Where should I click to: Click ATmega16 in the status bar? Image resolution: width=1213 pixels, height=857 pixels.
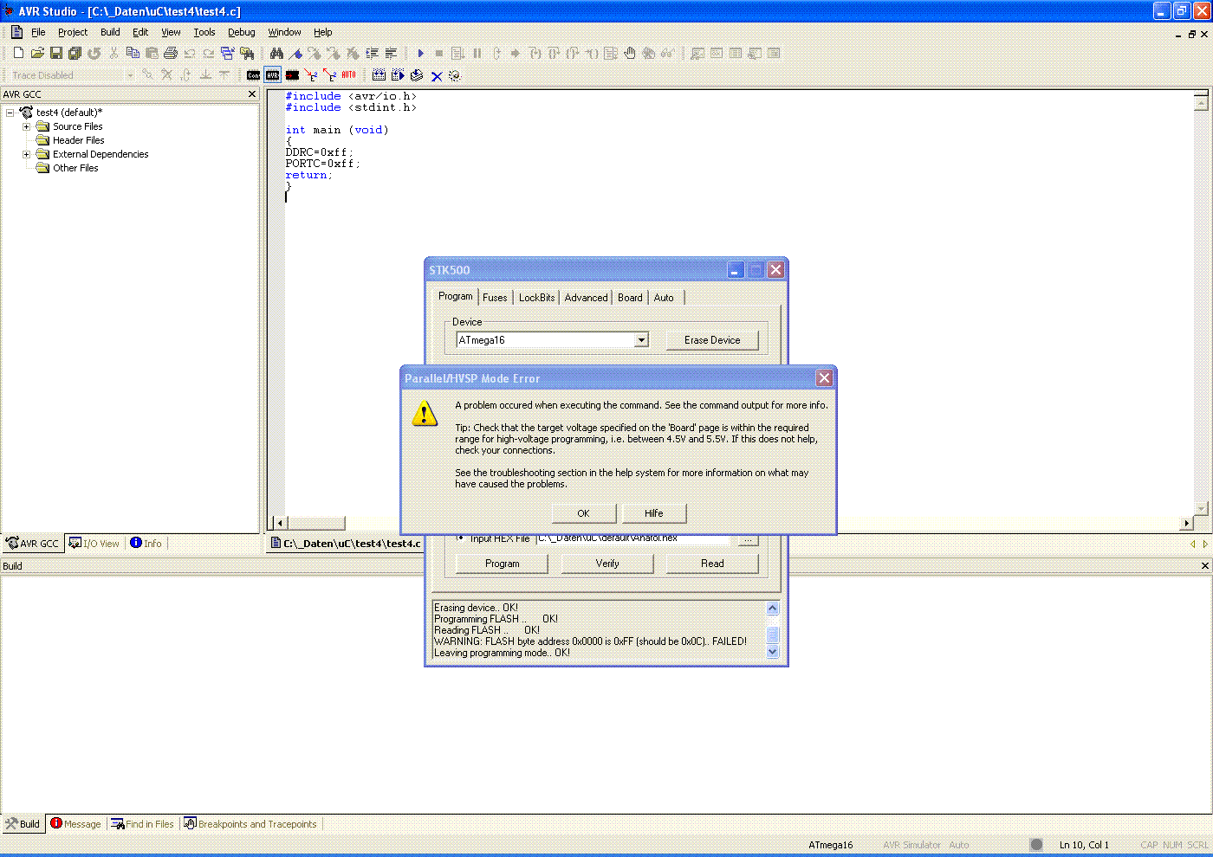pos(831,845)
